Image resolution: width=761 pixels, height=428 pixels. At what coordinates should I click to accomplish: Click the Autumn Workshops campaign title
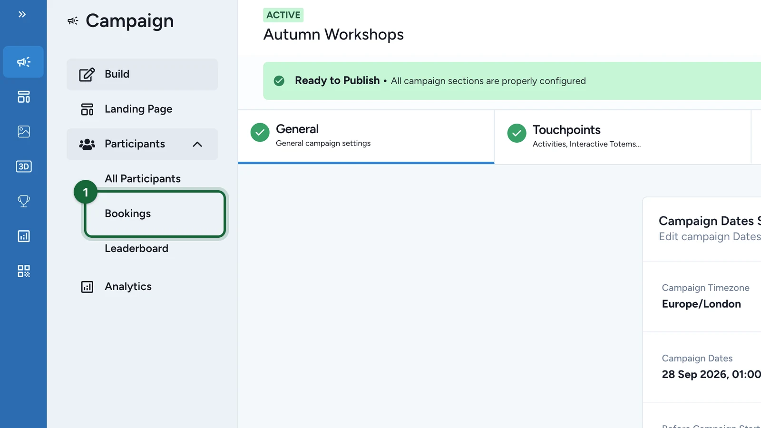[333, 35]
